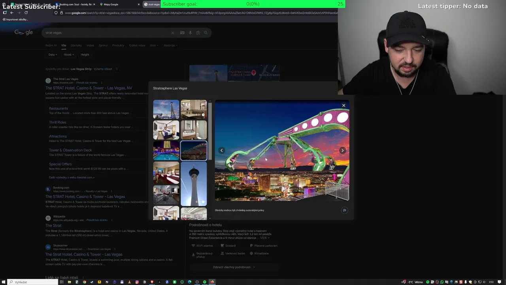Open Task View on the taskbar
The width and height of the screenshot is (506, 285).
62,282
